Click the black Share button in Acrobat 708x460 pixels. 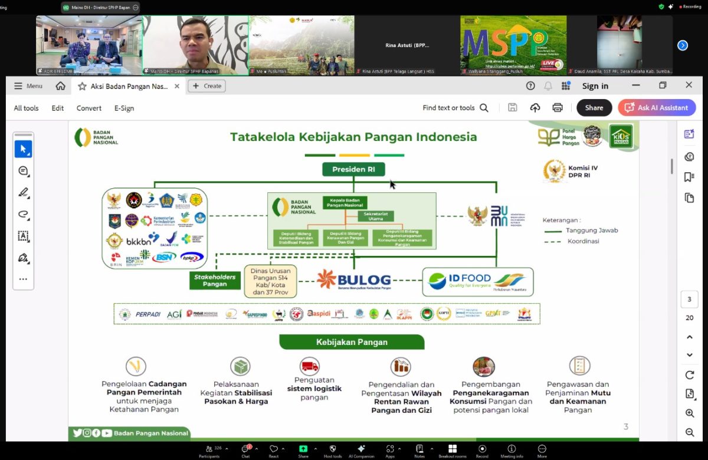point(594,108)
